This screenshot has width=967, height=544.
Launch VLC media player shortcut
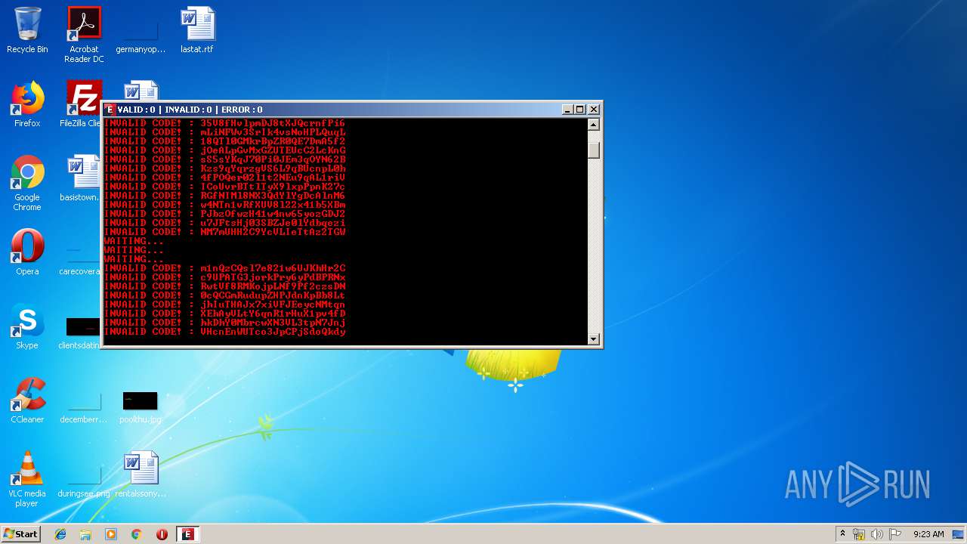click(27, 479)
